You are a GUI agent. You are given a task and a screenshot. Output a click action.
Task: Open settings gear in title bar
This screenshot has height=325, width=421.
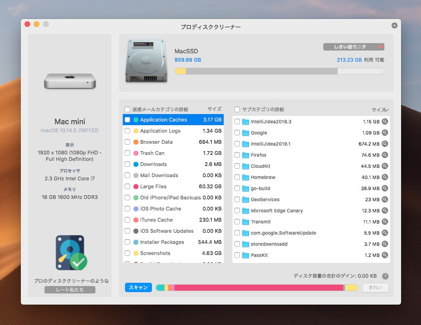coord(394,25)
